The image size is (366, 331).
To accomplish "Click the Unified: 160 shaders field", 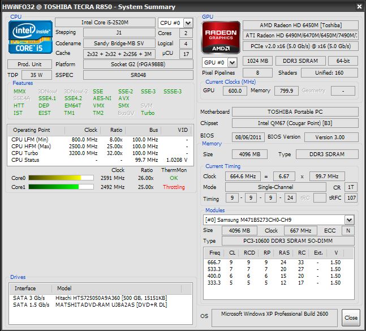I will click(x=329, y=73).
